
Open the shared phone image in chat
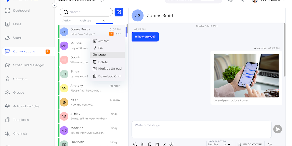pos(246,76)
